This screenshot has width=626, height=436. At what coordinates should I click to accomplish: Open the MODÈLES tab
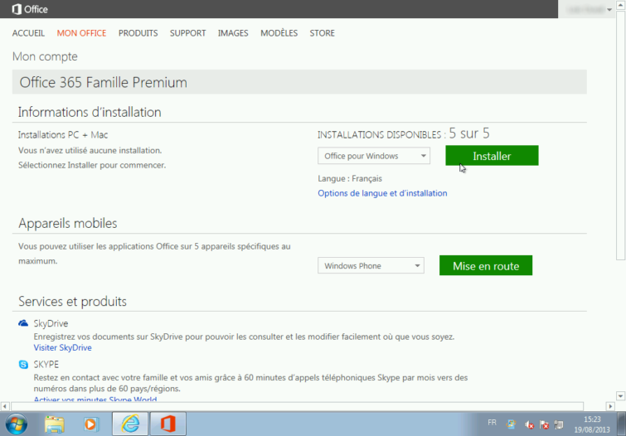pos(279,33)
